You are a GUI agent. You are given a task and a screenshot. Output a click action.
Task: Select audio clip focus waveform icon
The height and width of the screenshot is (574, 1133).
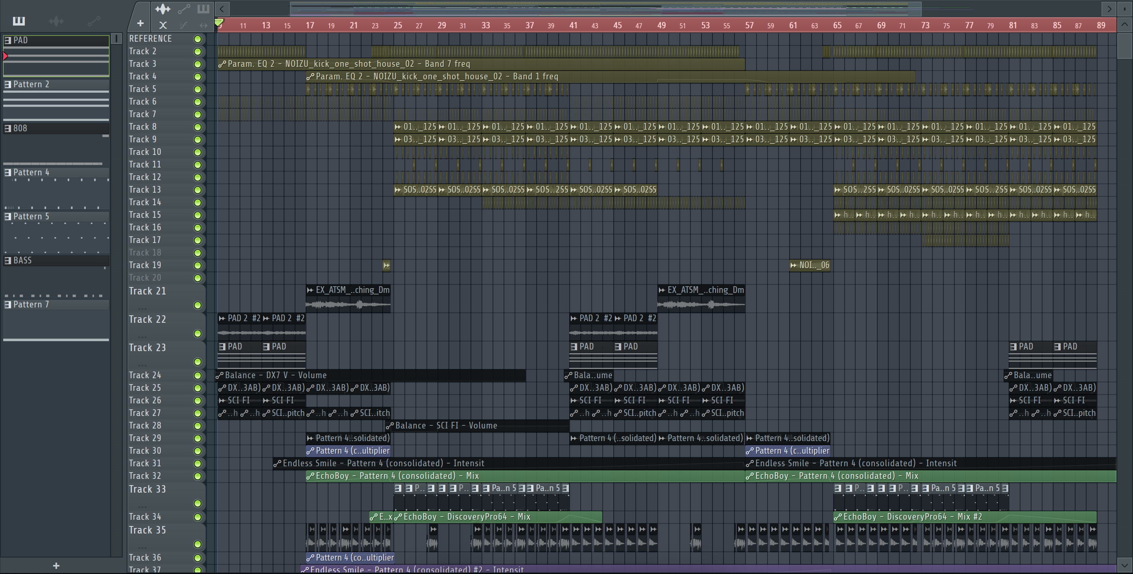tap(163, 9)
